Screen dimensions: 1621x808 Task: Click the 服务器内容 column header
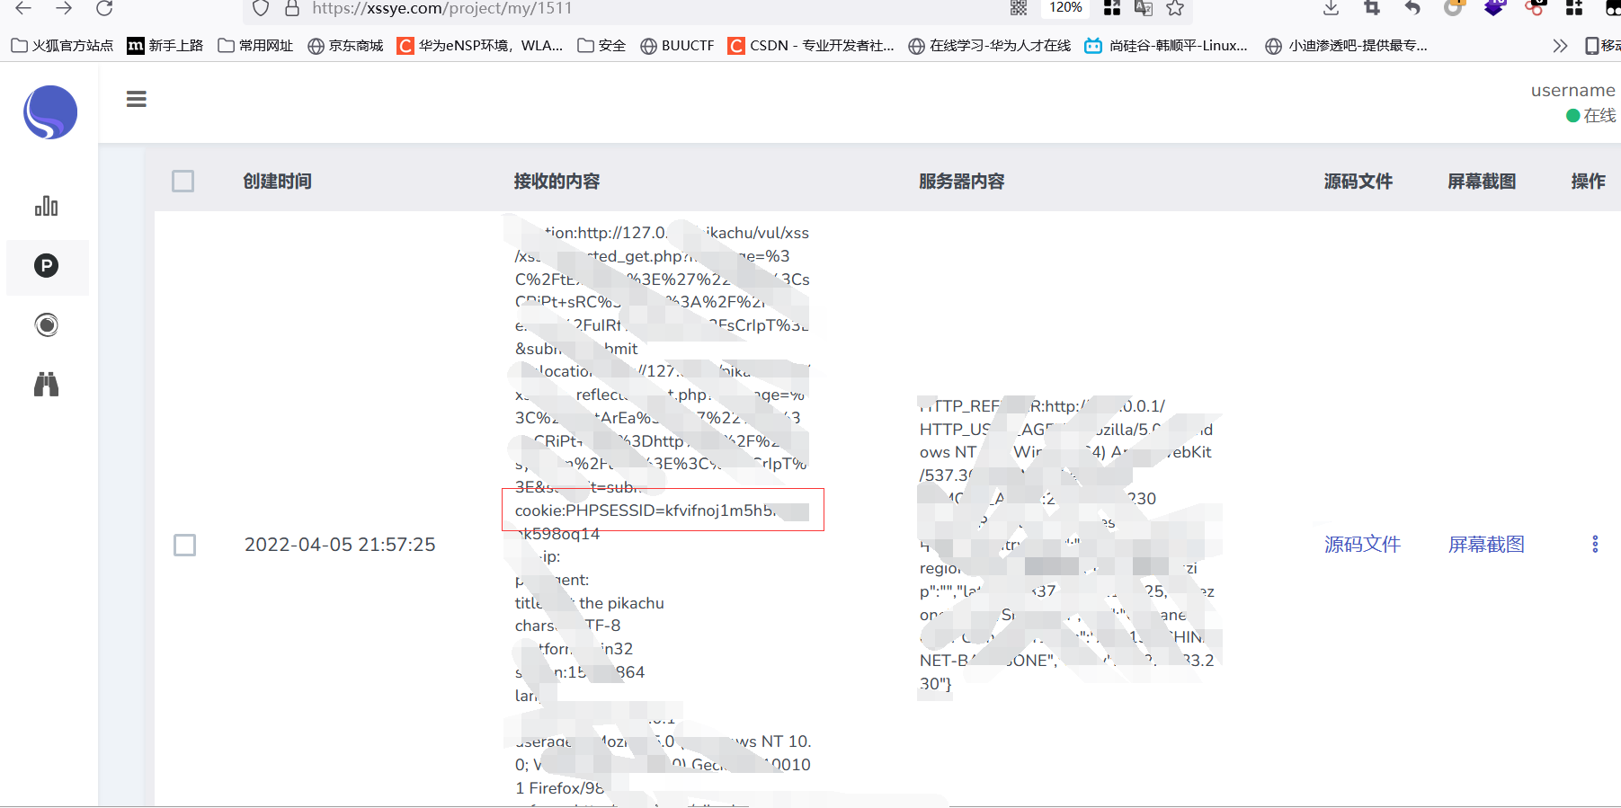point(962,182)
